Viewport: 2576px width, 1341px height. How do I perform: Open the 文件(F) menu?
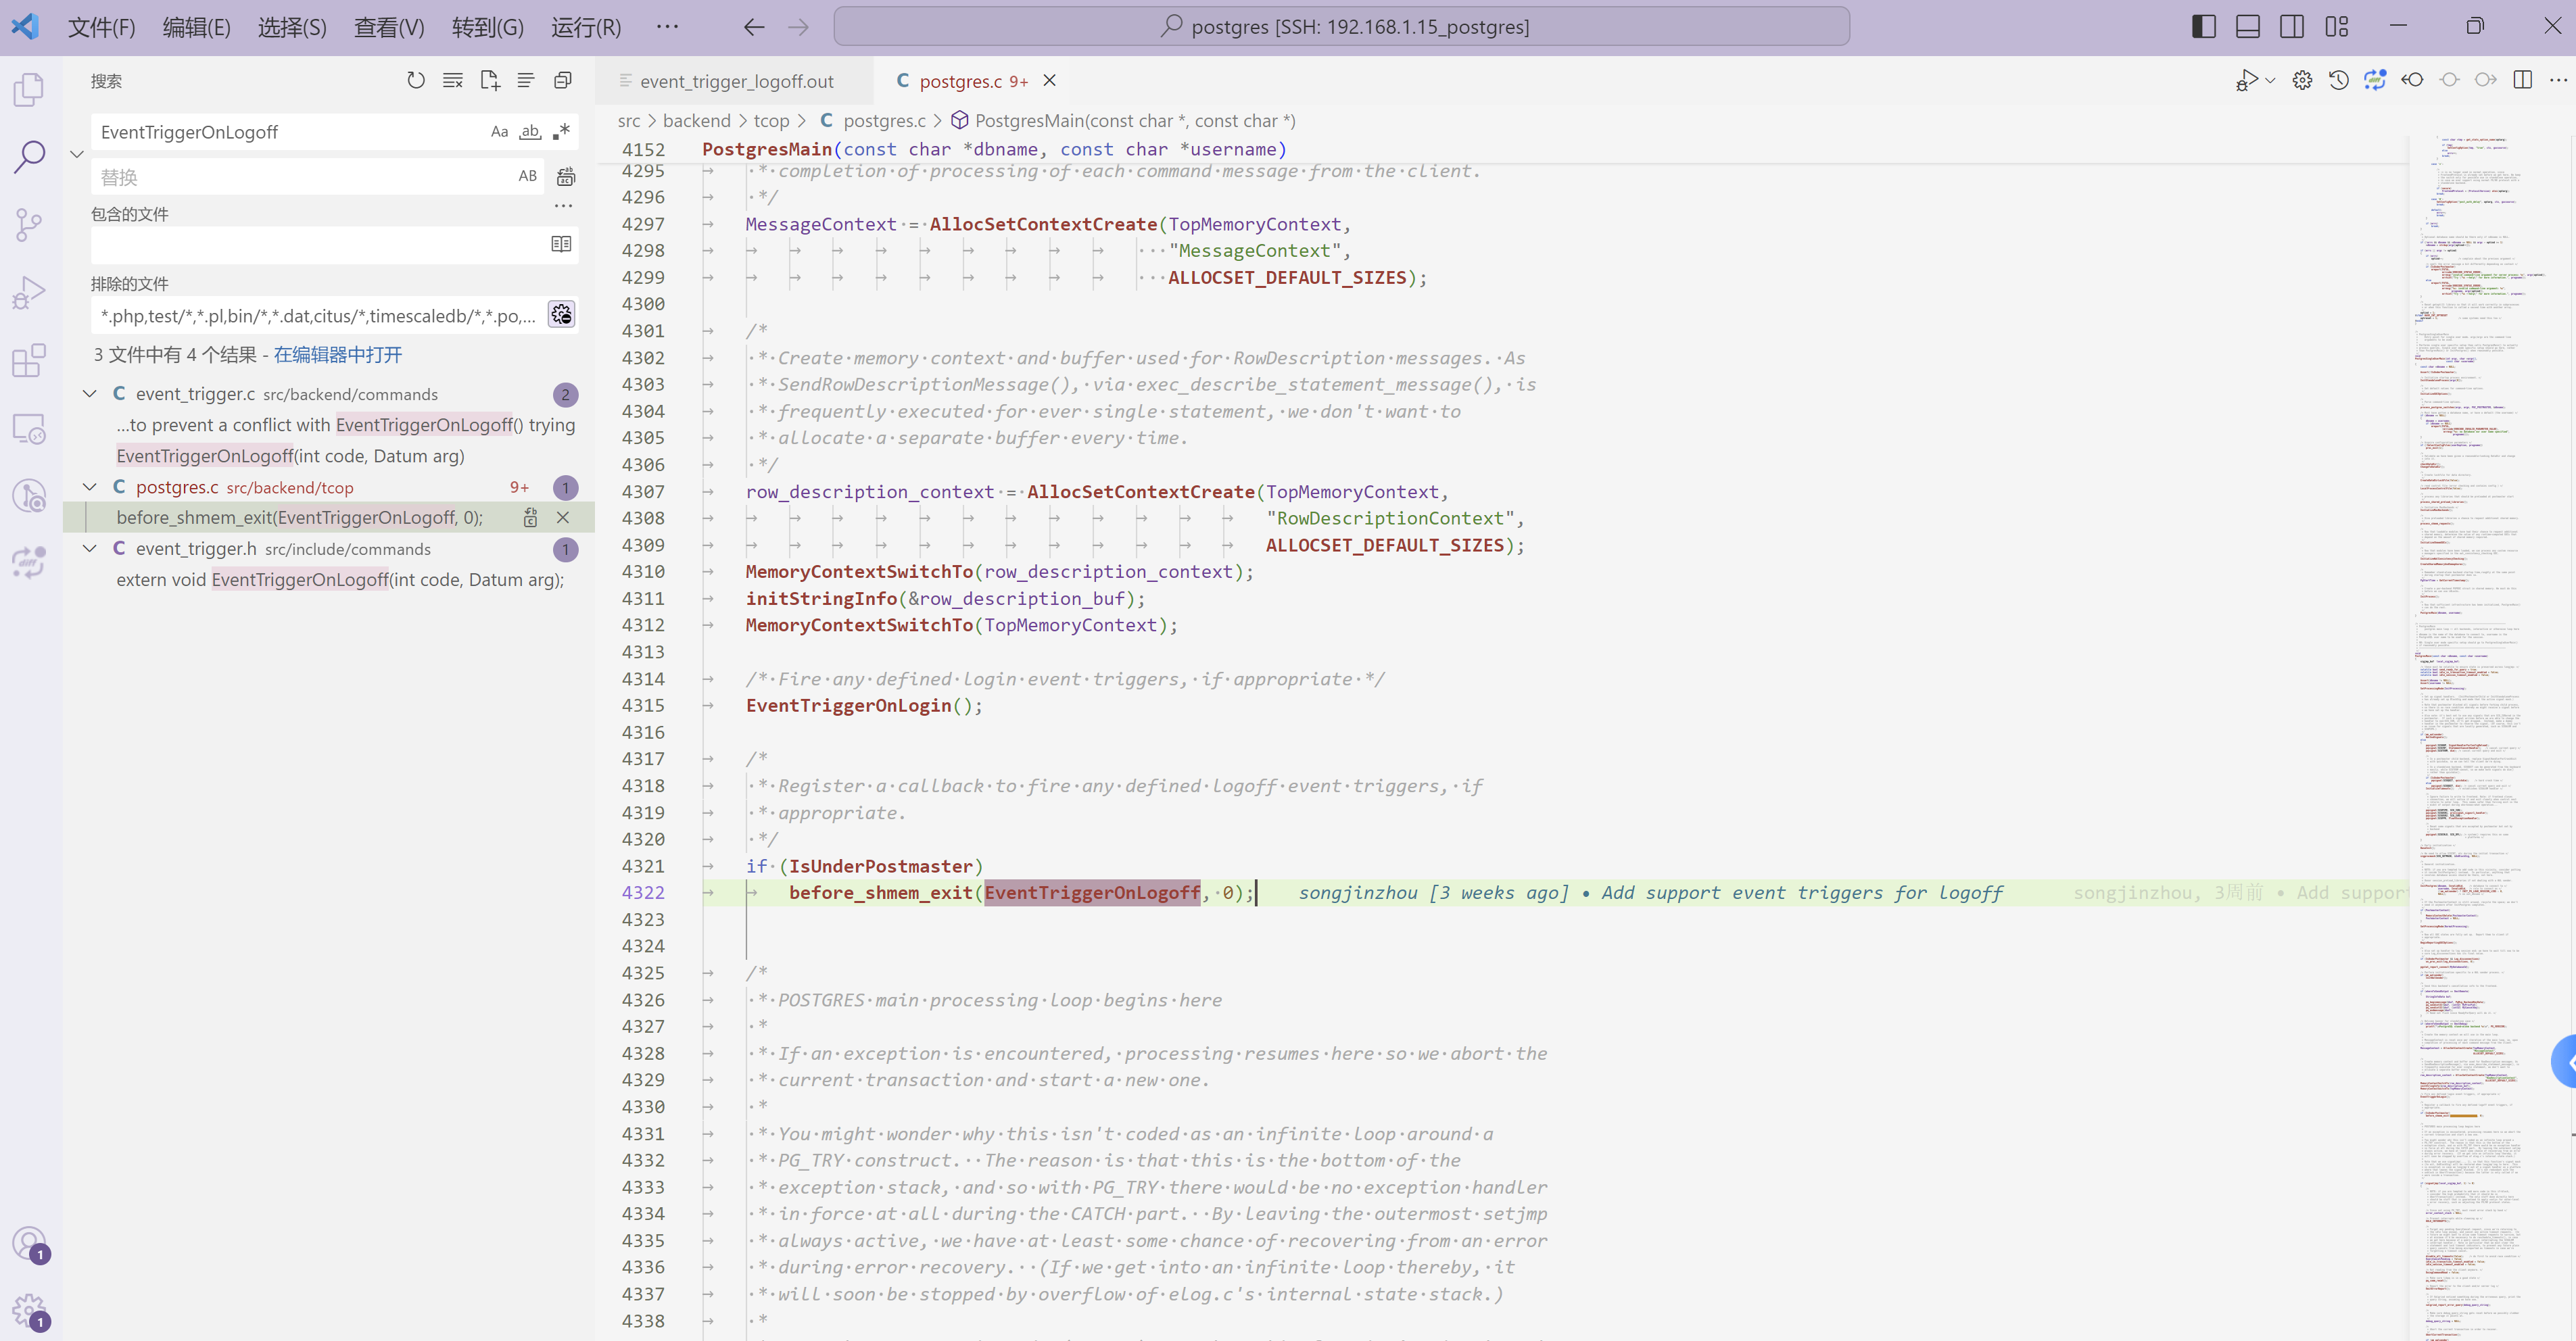pyautogui.click(x=101, y=27)
